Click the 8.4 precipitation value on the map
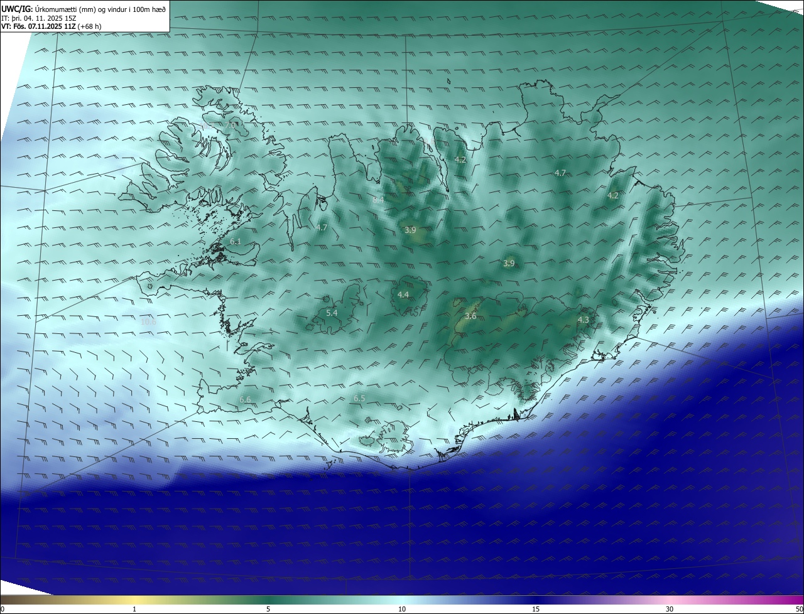 pyautogui.click(x=378, y=200)
